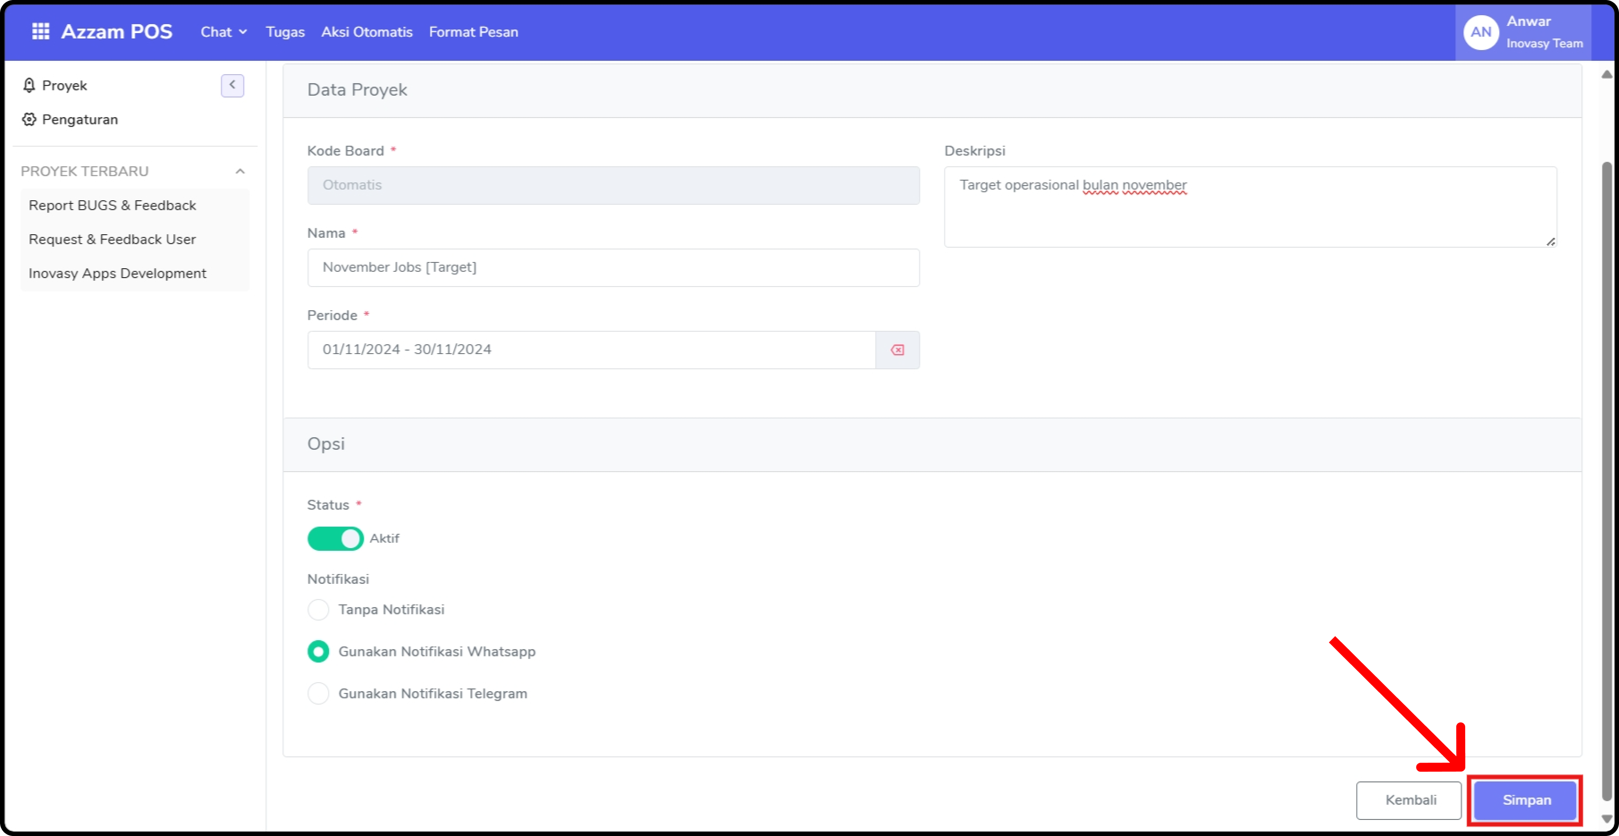
Task: Click scrollbar down arrow
Action: click(x=1606, y=819)
